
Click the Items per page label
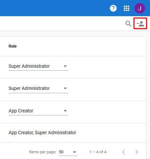click(x=43, y=152)
